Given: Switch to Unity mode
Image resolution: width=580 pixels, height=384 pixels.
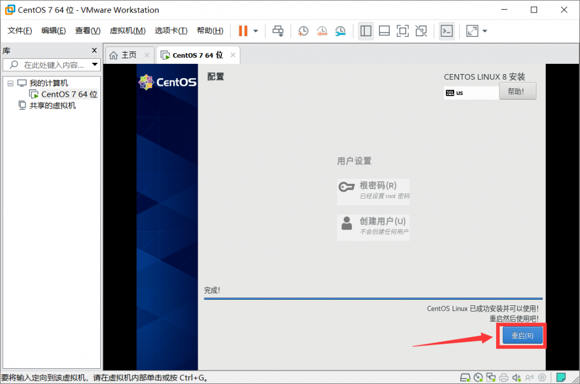Looking at the screenshot, I should tap(421, 31).
